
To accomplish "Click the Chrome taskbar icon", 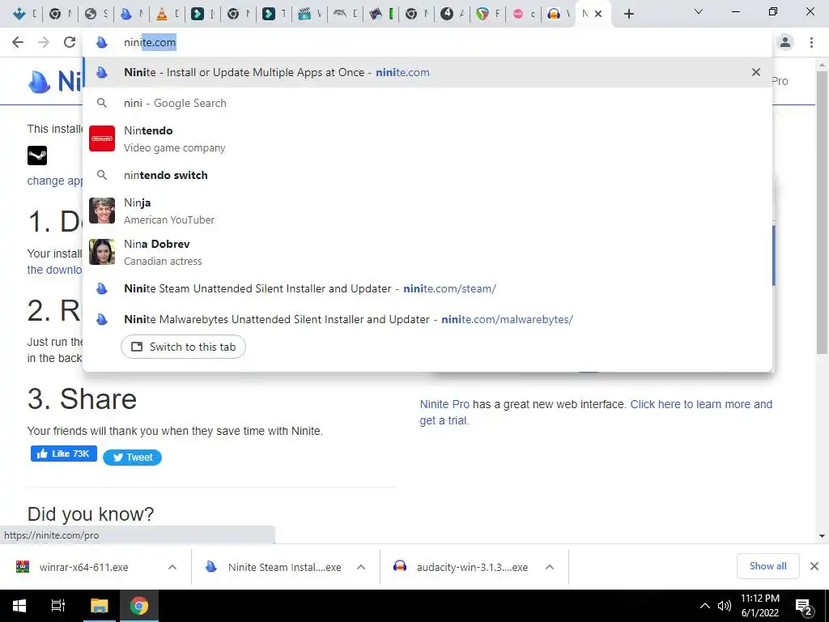I will coord(139,606).
